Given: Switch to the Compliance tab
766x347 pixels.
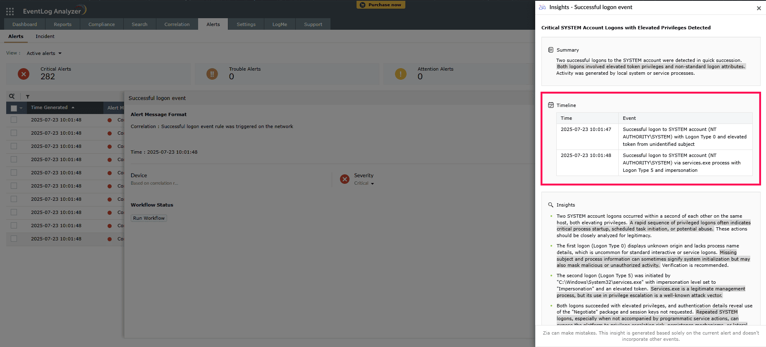Looking at the screenshot, I should tap(101, 24).
